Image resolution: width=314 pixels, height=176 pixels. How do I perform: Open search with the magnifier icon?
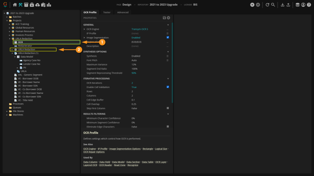[x=273, y=5]
